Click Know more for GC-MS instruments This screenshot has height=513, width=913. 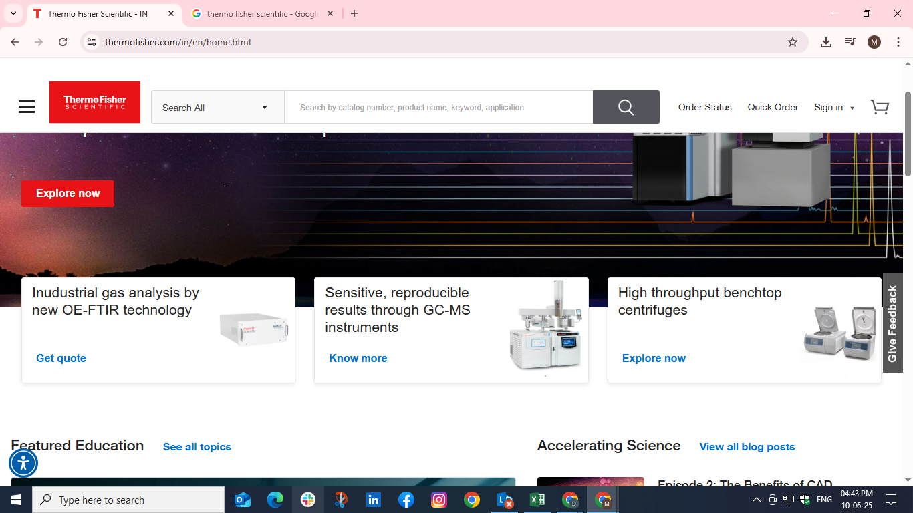click(358, 358)
